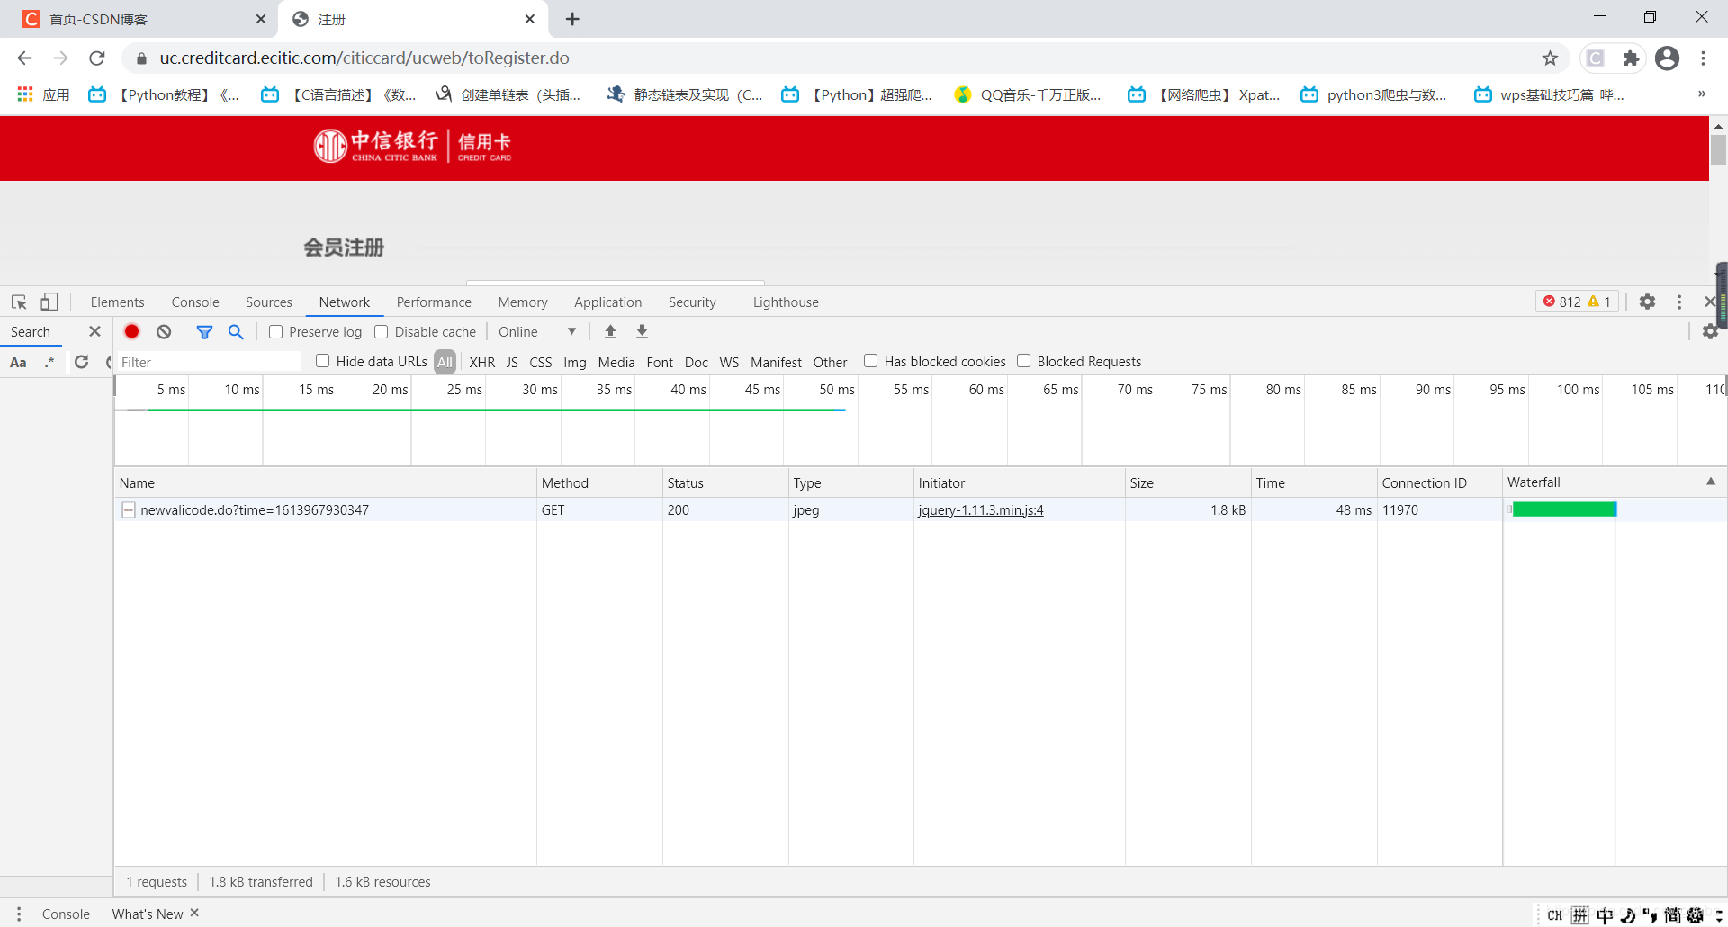1728x927 pixels.
Task: Stop recording network log red button
Action: (x=131, y=331)
